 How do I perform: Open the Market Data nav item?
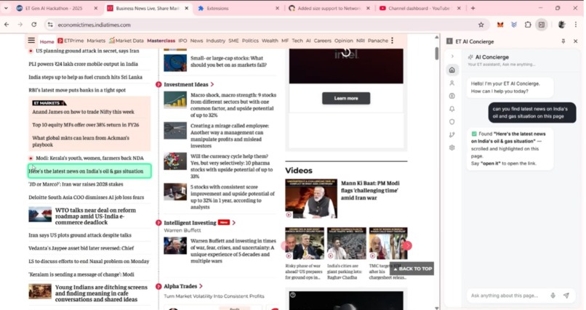127,41
